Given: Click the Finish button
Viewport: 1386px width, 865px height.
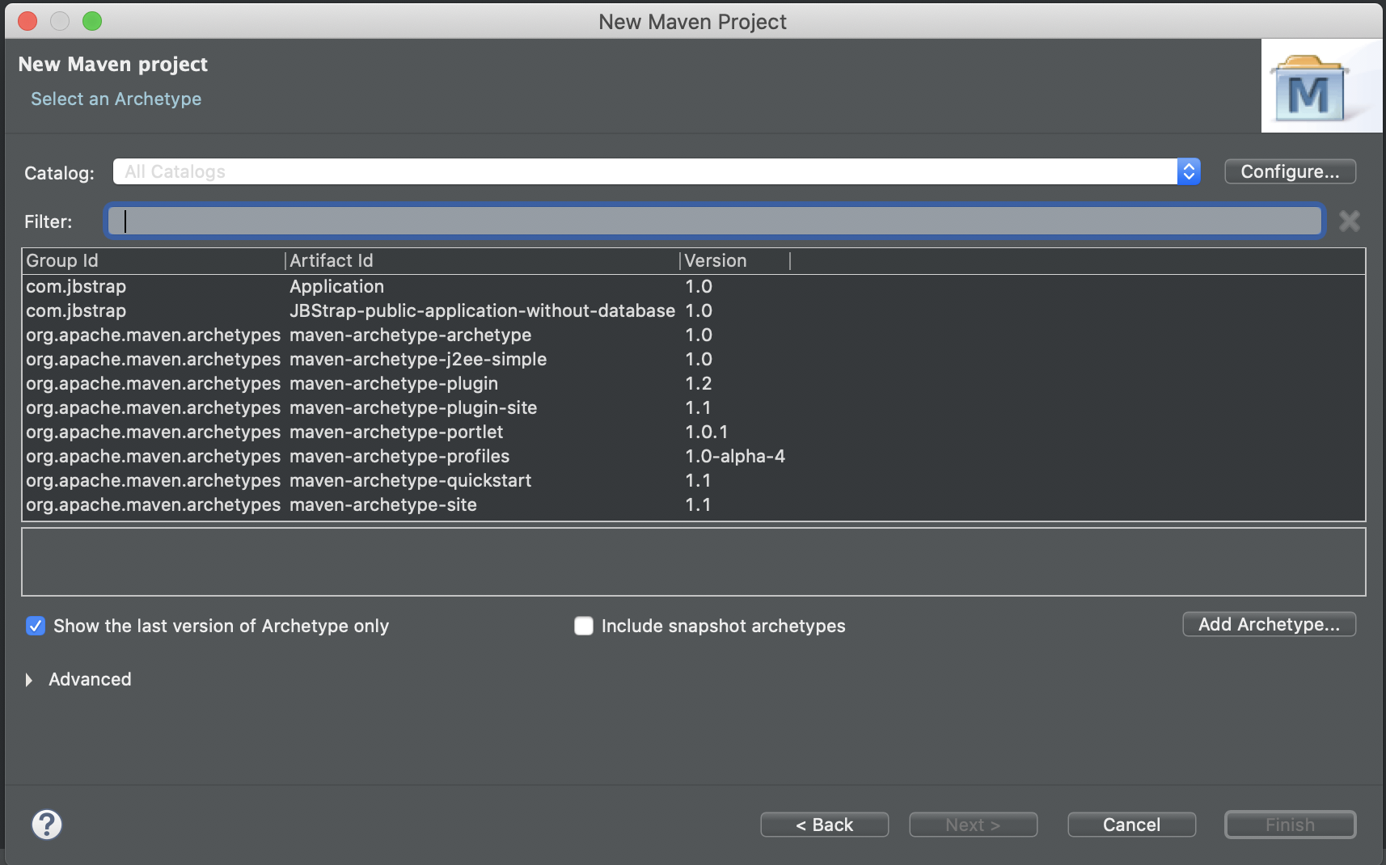Looking at the screenshot, I should click(x=1290, y=825).
